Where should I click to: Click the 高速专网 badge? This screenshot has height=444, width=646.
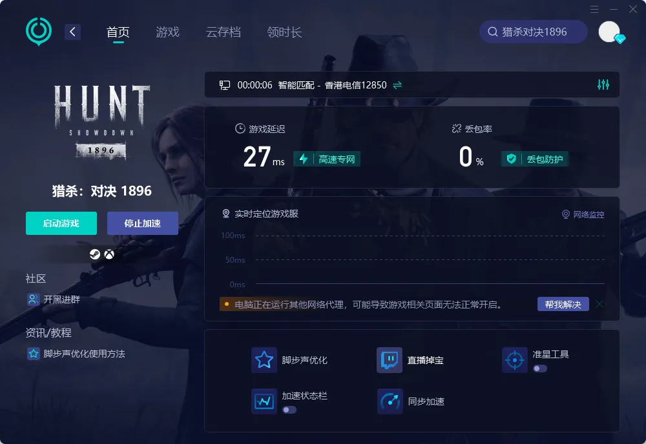point(327,159)
